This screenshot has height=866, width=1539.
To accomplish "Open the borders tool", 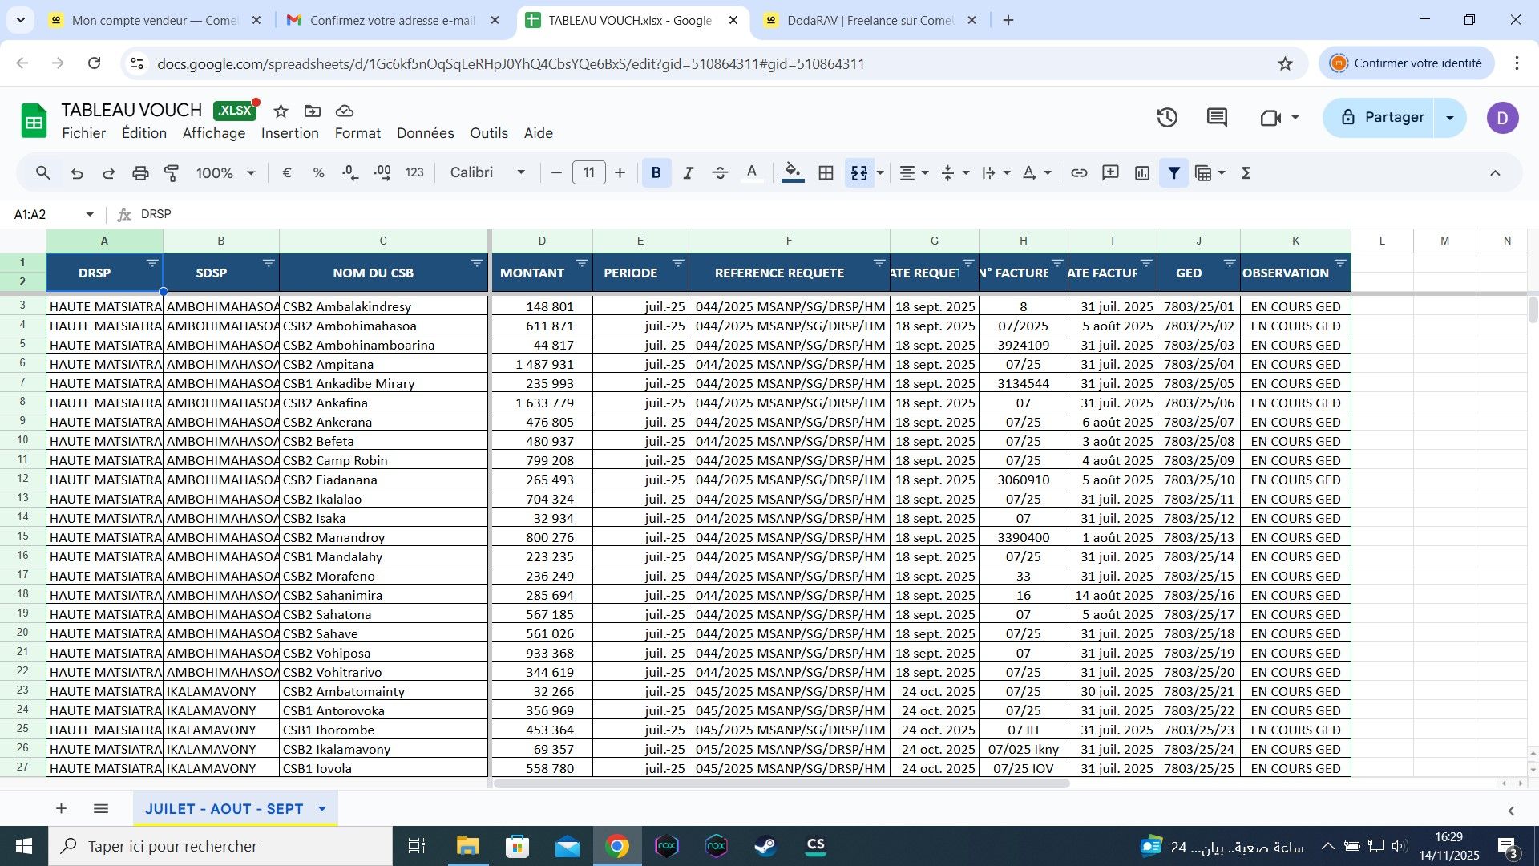I will pos(826,172).
